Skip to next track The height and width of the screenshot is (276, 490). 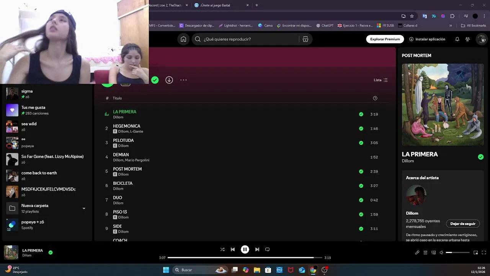(257, 249)
